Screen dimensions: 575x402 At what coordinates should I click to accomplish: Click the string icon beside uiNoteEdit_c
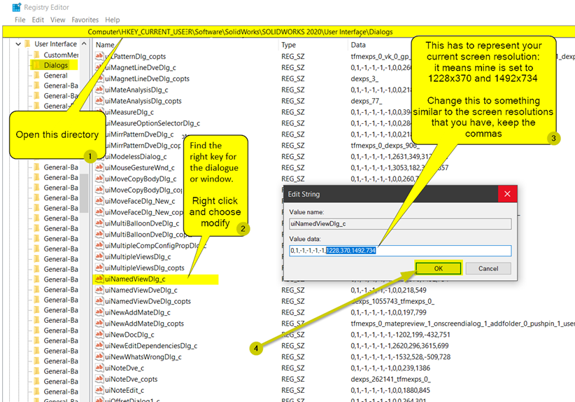point(99,390)
